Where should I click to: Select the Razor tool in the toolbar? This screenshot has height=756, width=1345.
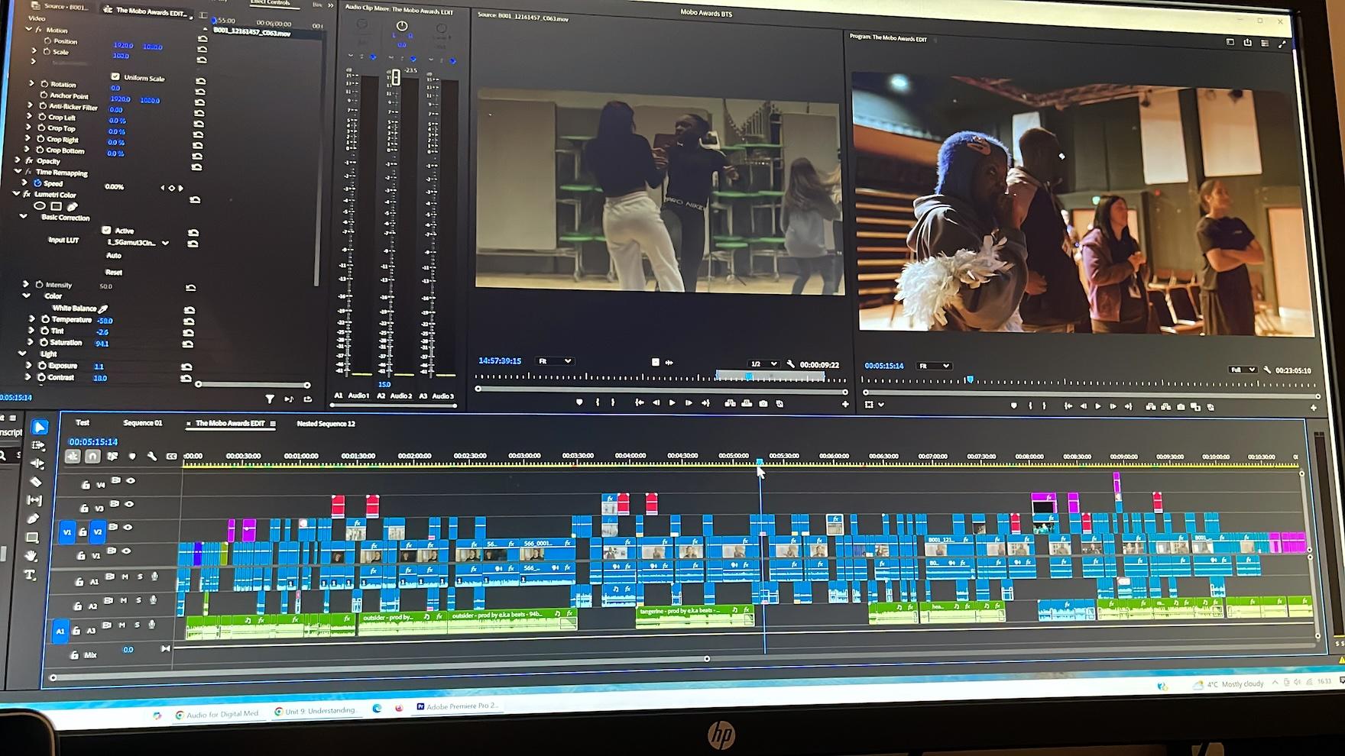36,482
